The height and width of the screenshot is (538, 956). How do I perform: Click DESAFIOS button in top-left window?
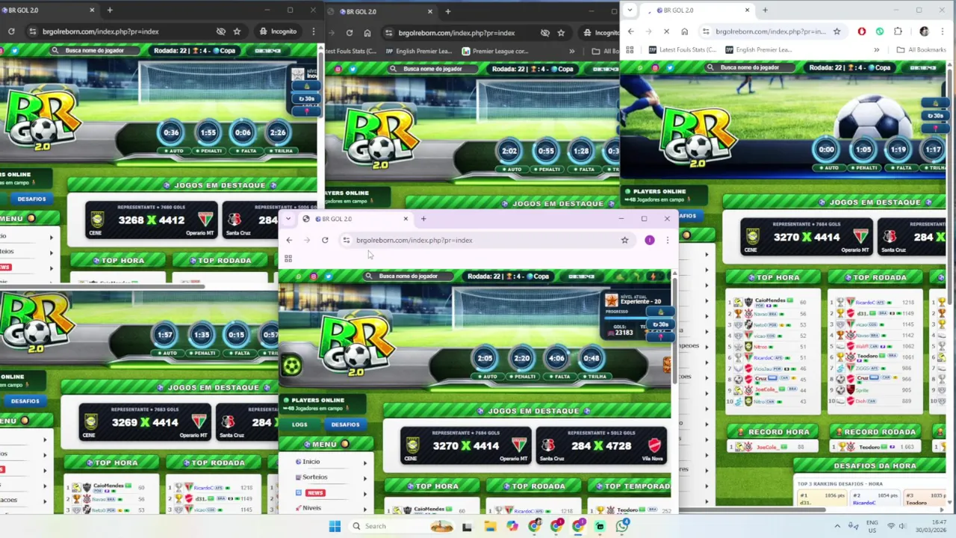[31, 199]
